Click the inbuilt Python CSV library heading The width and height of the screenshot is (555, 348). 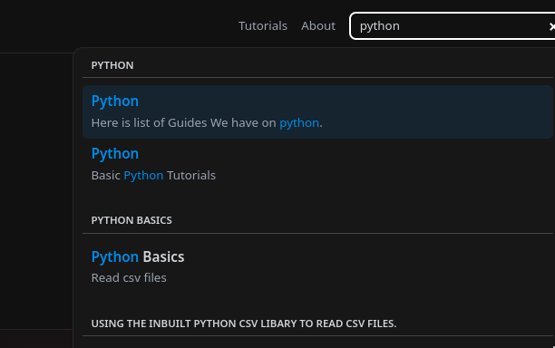coord(244,324)
